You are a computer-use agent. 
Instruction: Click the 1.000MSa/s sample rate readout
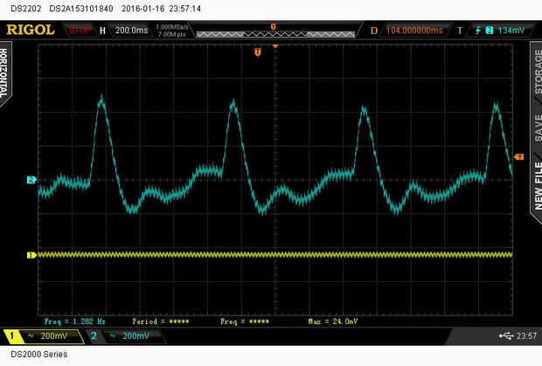172,26
